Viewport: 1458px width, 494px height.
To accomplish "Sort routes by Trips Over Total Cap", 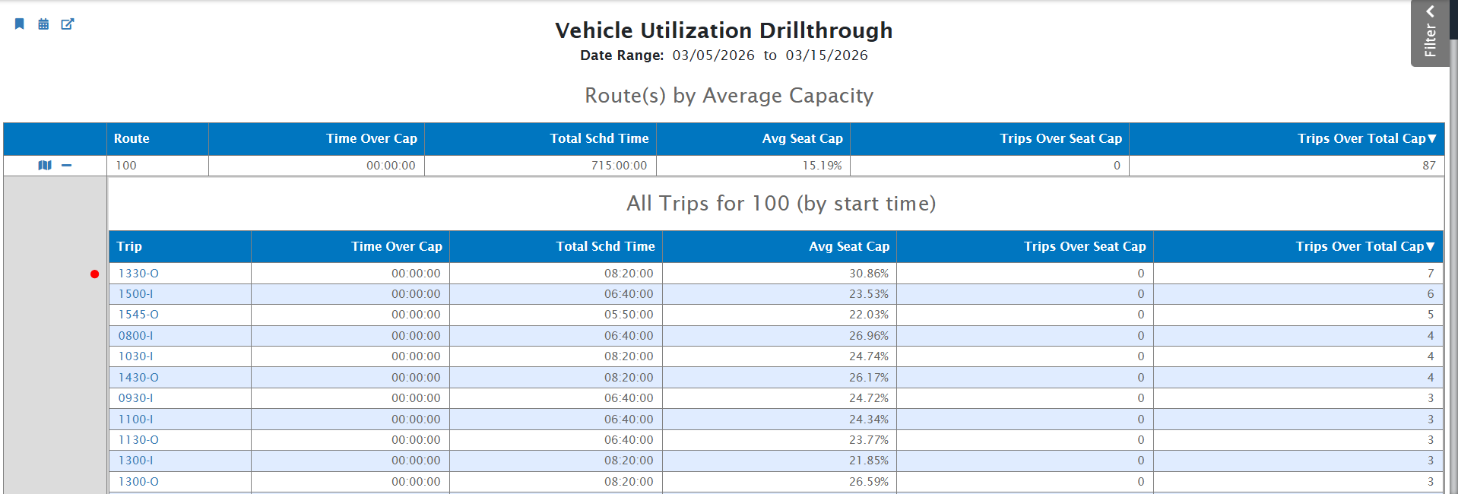I will coord(1366,139).
